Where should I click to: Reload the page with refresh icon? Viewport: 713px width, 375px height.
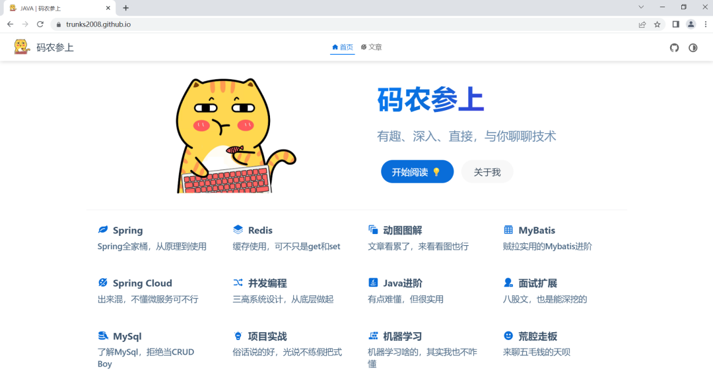tap(40, 24)
